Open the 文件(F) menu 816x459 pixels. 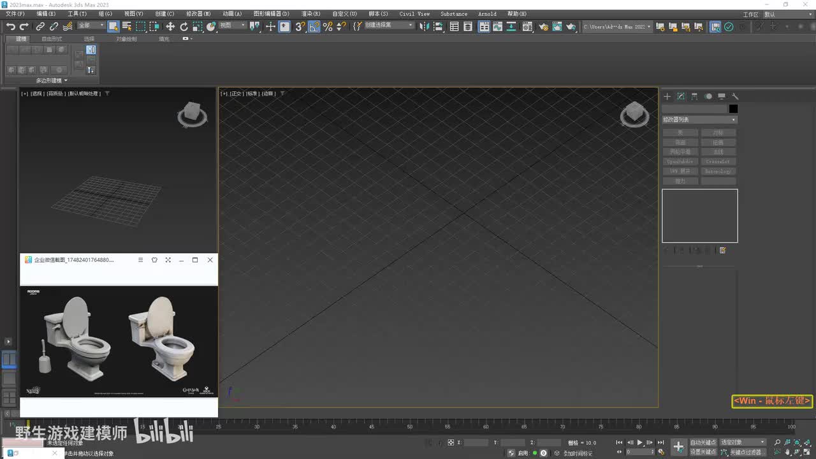point(15,14)
